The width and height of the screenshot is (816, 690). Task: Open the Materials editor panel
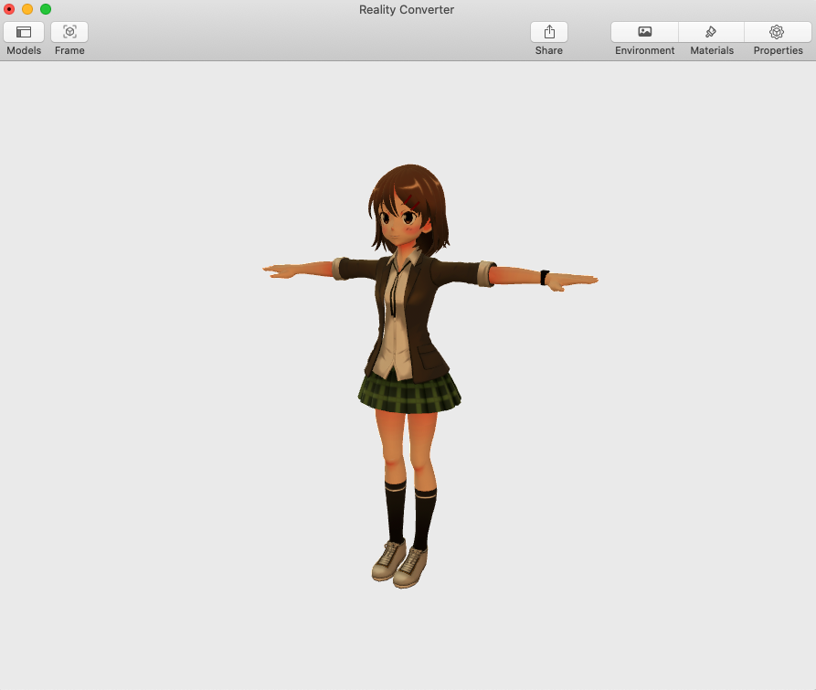712,32
